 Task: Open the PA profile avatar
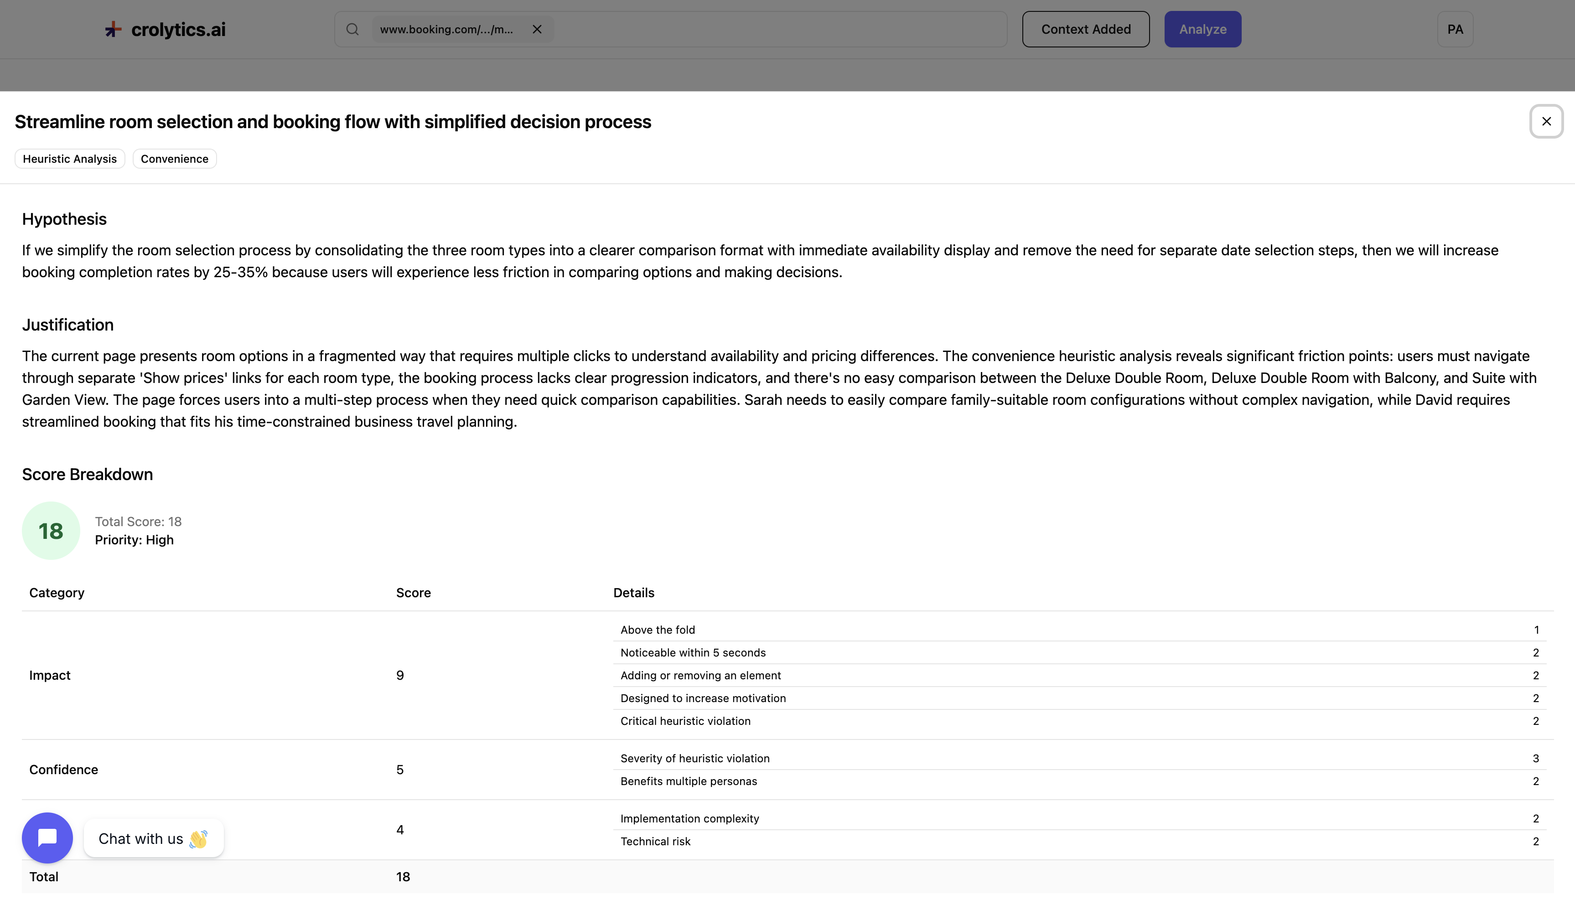coord(1455,29)
